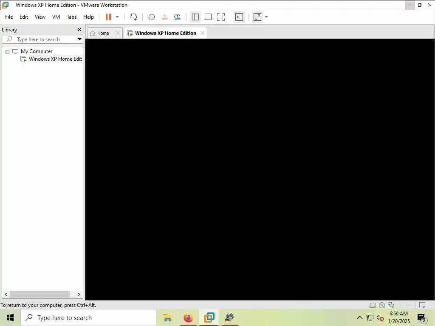435x326 pixels.
Task: Click the stretch guest display icon
Action: tap(257, 17)
